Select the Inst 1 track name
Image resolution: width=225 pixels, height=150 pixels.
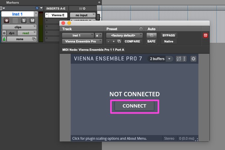click(17, 14)
